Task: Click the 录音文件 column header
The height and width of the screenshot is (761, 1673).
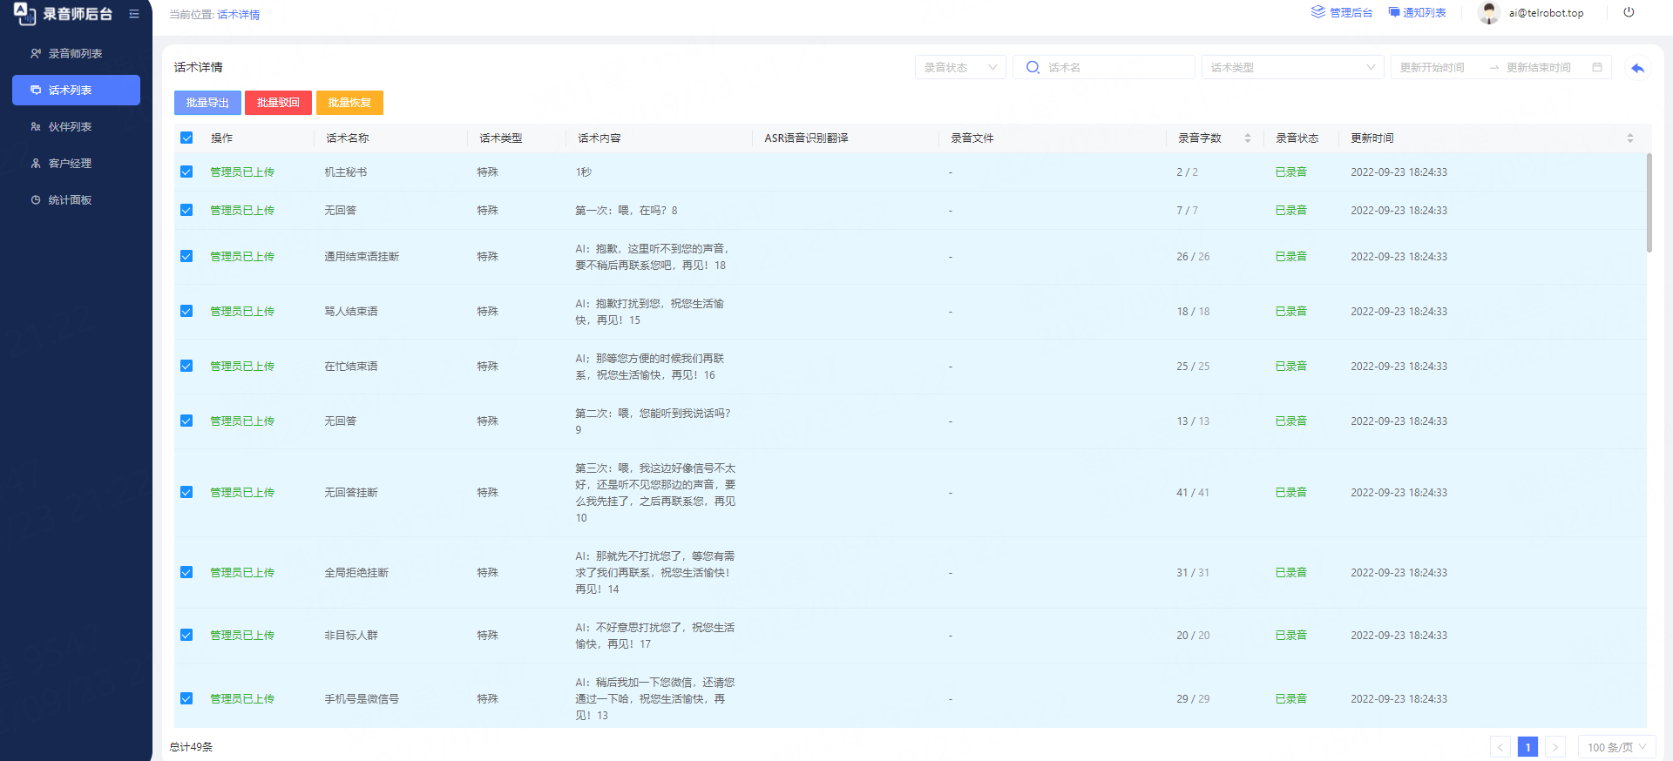Action: 972,138
